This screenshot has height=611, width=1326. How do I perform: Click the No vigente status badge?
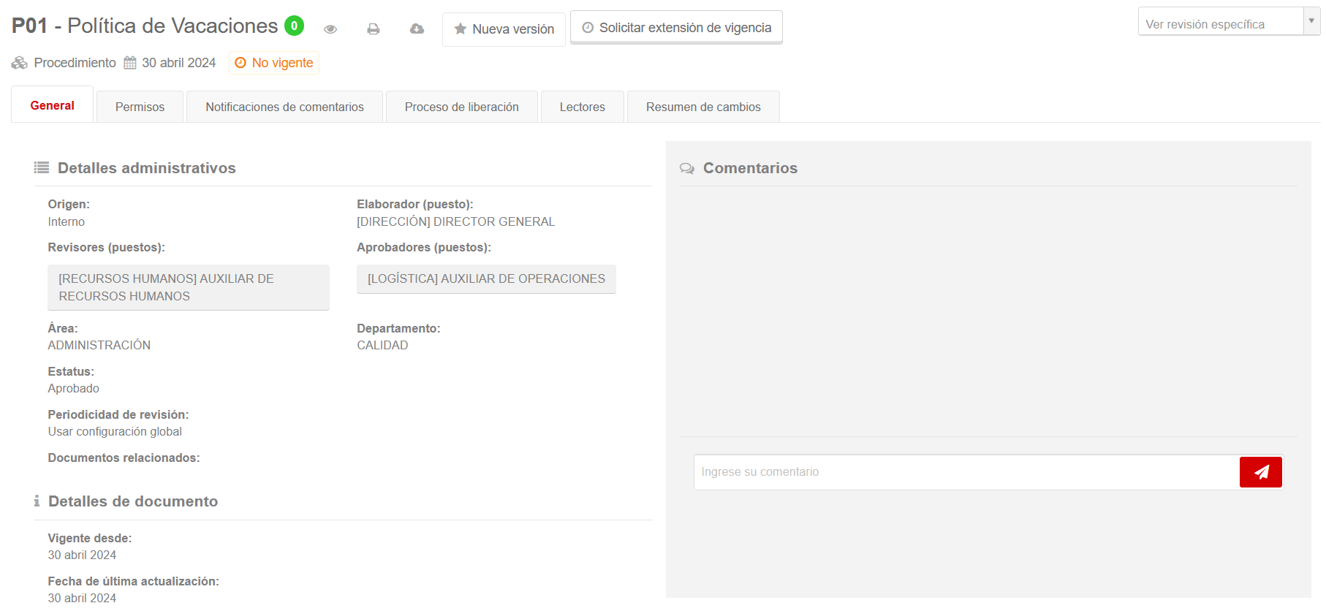[274, 63]
